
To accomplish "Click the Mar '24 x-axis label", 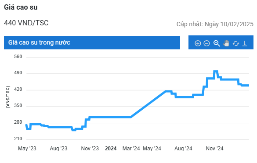I will pyautogui.click(x=131, y=149).
